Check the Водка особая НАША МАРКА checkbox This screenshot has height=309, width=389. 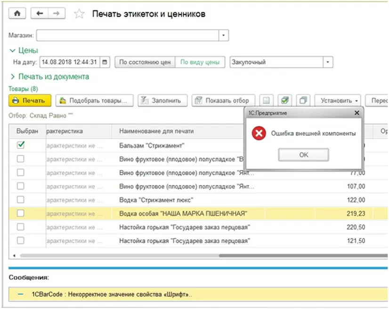[21, 213]
